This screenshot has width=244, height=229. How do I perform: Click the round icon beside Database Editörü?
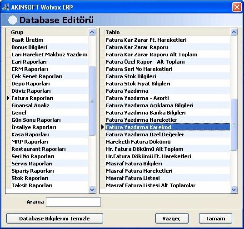coord(12,20)
